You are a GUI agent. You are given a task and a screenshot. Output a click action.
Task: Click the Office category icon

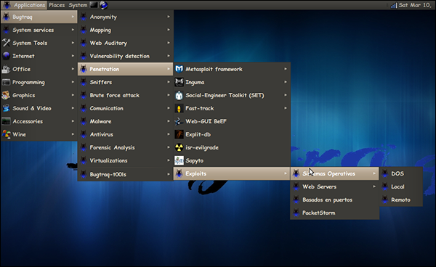tap(6, 69)
